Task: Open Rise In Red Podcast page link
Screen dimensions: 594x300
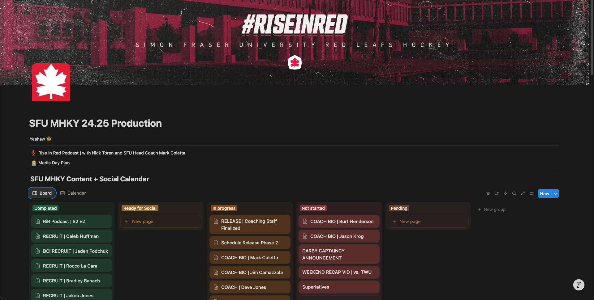Action: (x=112, y=153)
